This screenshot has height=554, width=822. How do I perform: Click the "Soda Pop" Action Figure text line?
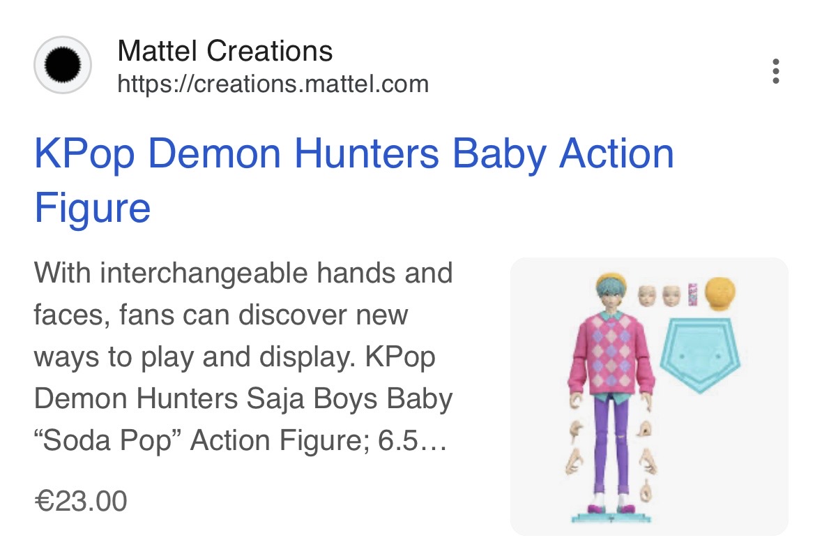pyautogui.click(x=240, y=440)
